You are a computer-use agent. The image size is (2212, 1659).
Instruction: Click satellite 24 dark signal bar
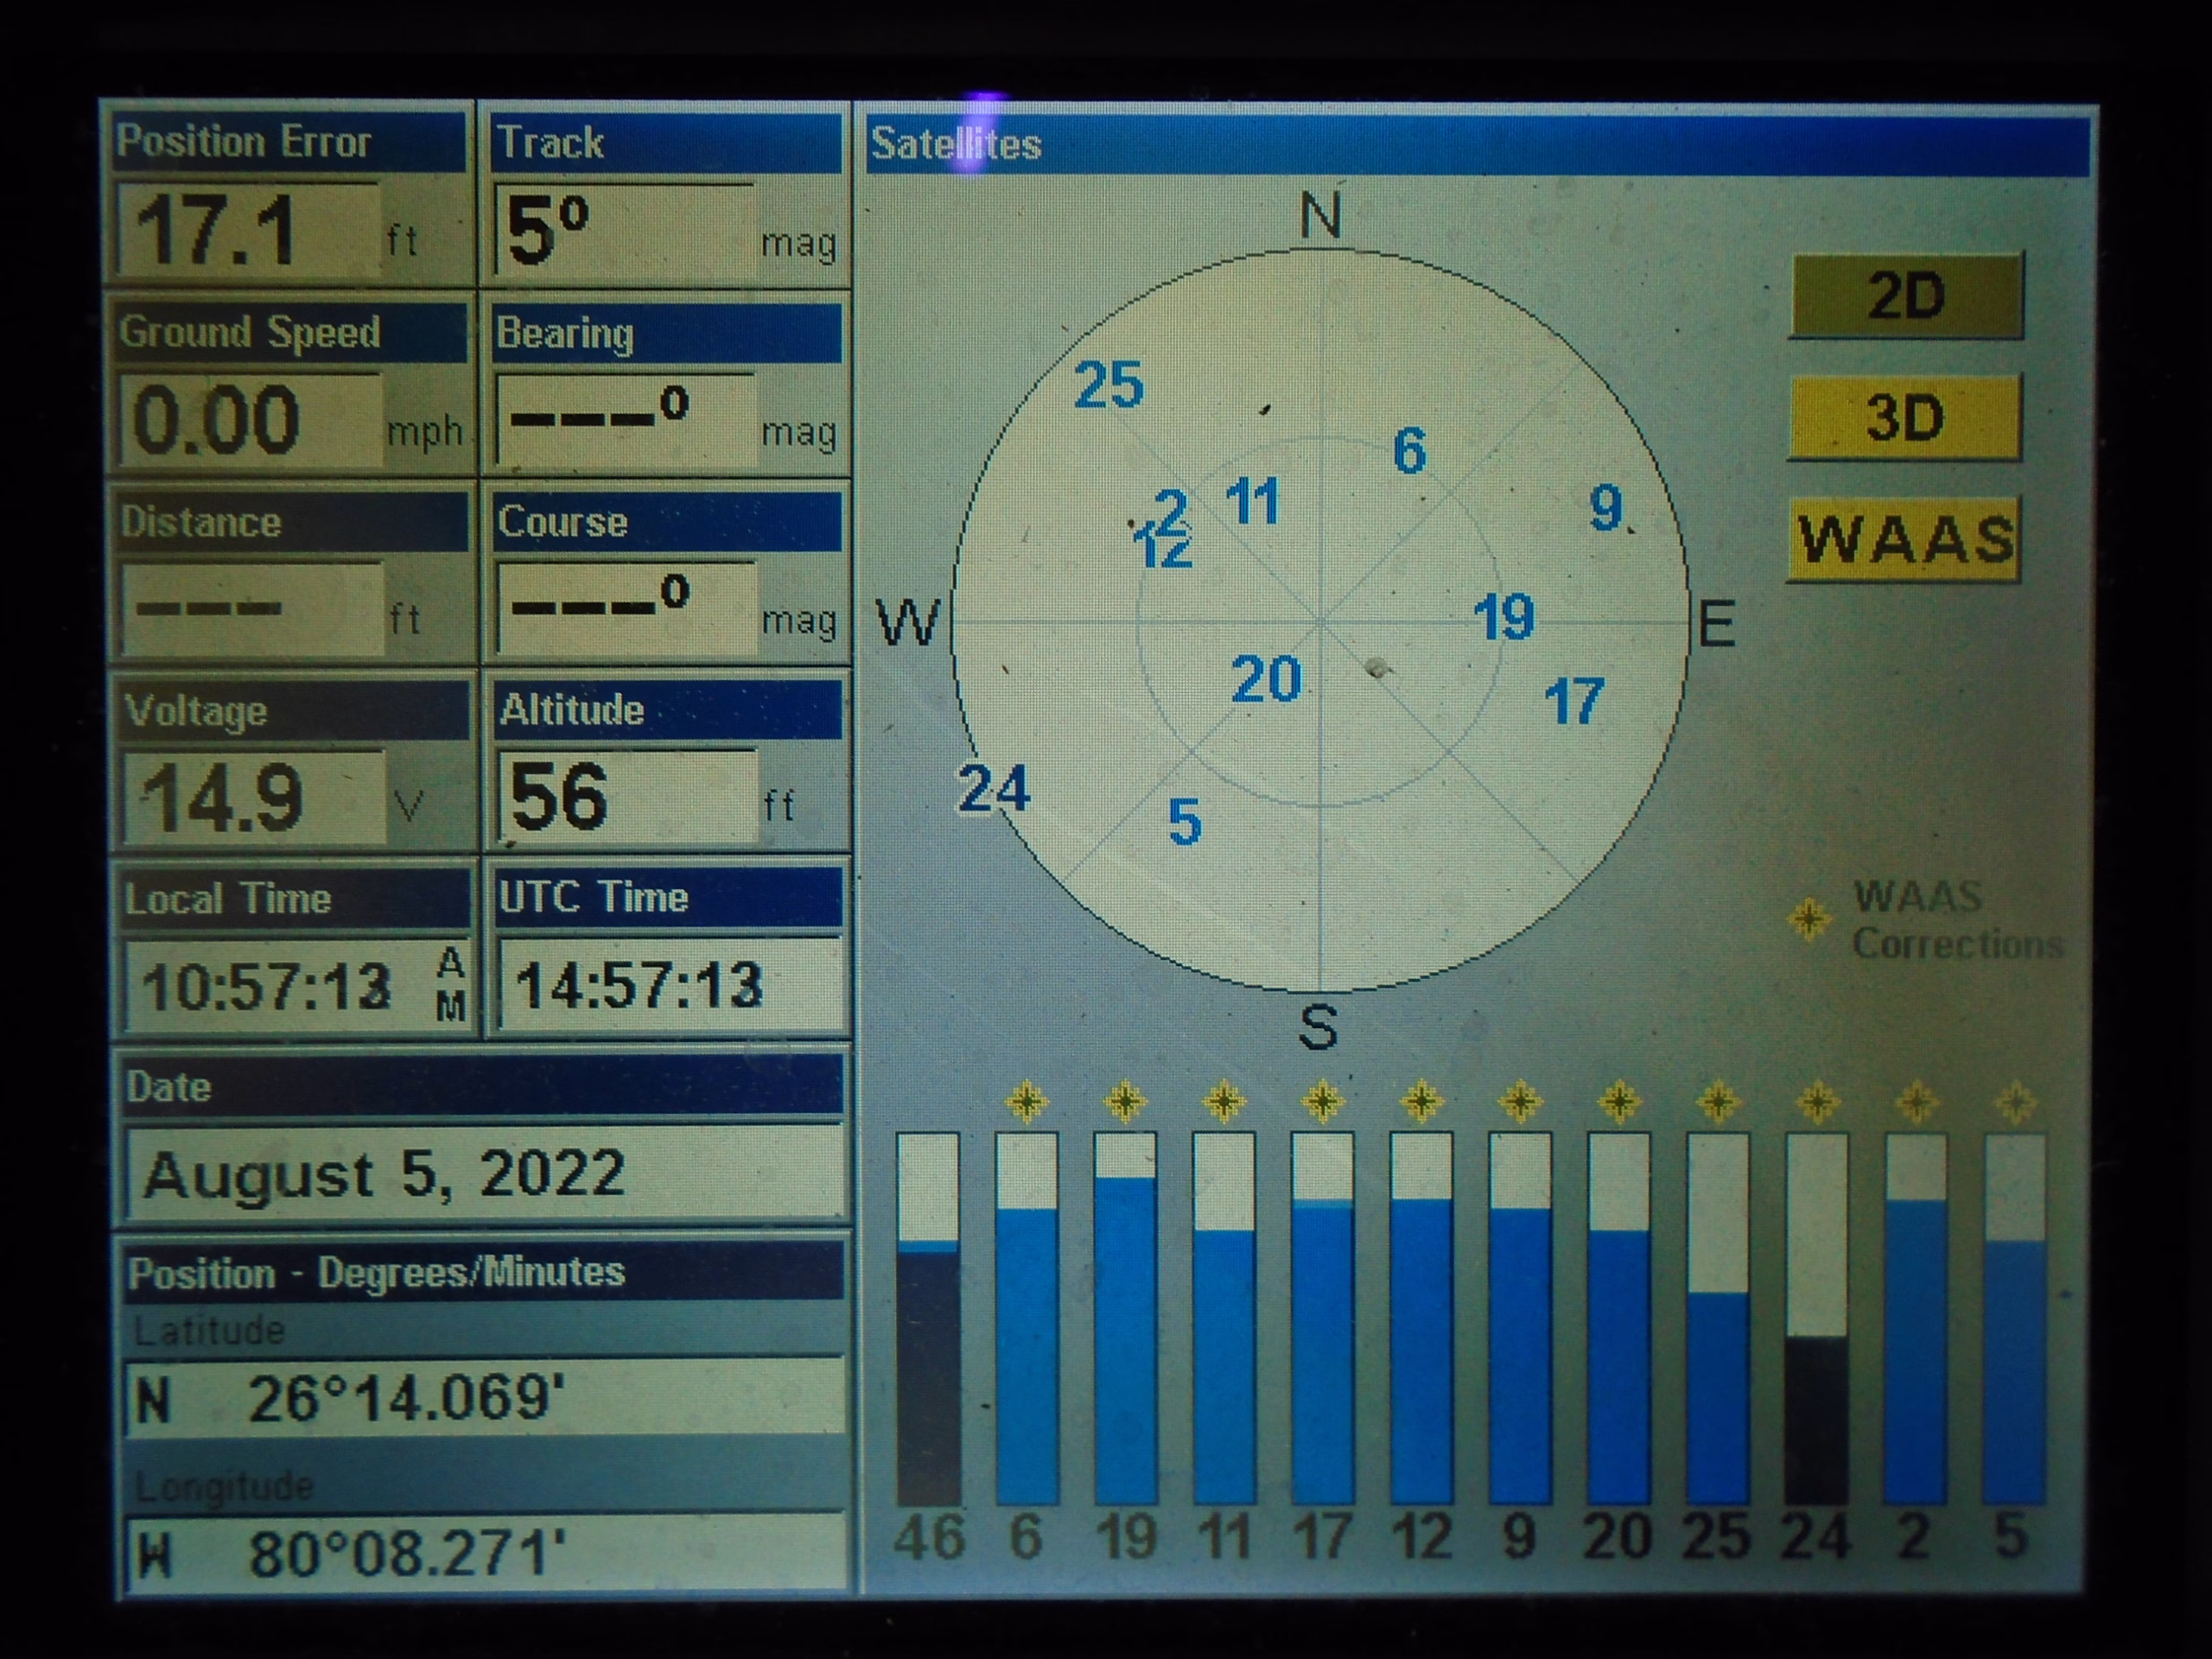point(1817,1318)
